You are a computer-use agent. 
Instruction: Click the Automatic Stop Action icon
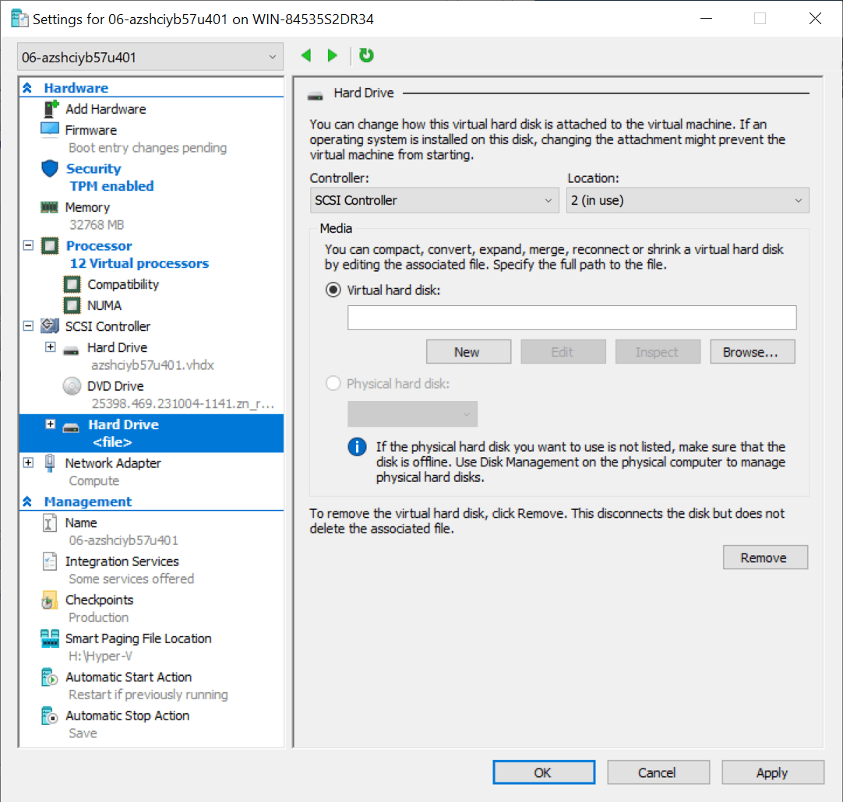pyautogui.click(x=49, y=716)
